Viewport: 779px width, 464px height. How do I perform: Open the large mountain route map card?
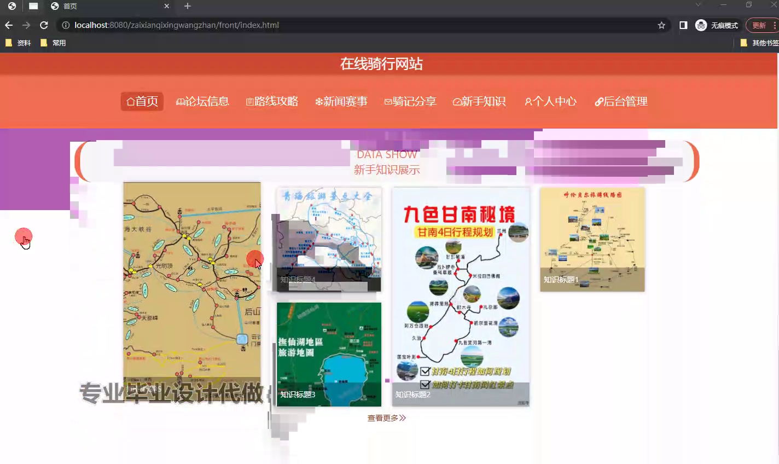tap(192, 292)
